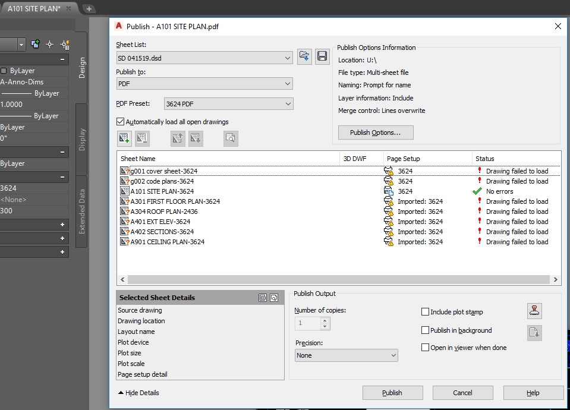Select the Move Sheet Down icon
This screenshot has width=570, height=410.
pos(195,138)
